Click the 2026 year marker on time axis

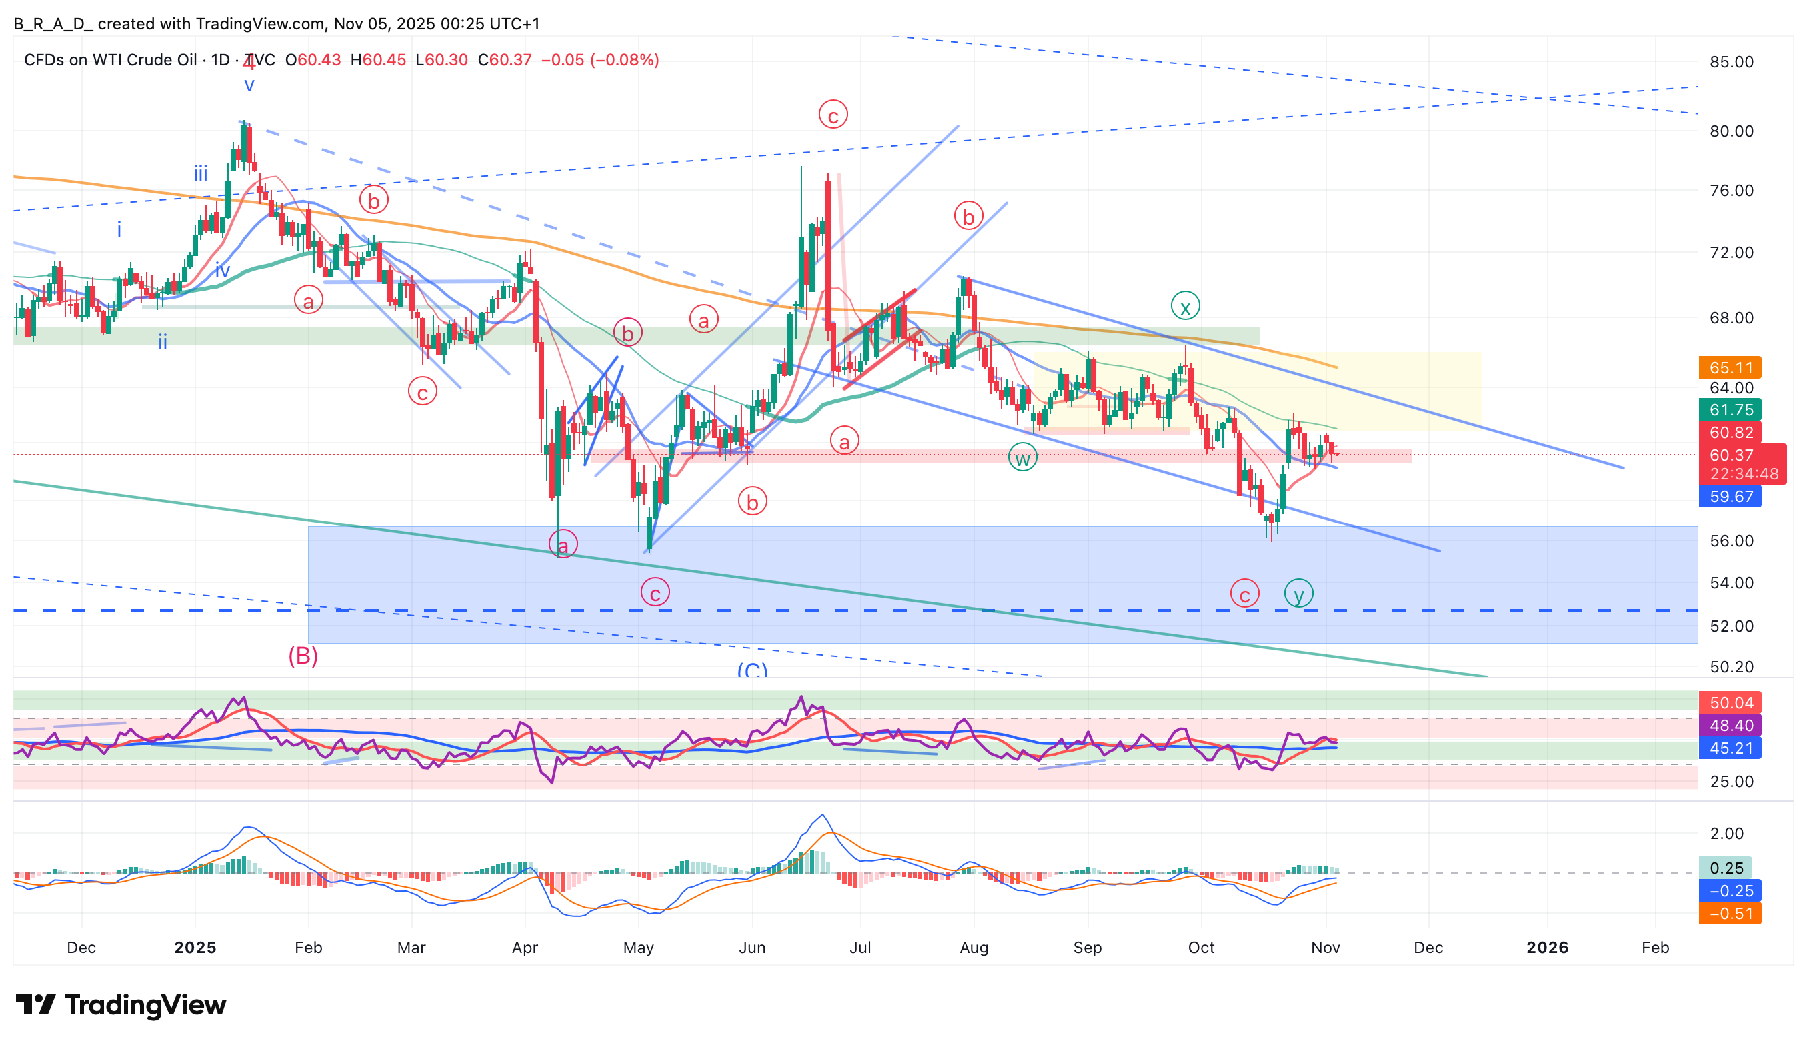coord(1547,948)
